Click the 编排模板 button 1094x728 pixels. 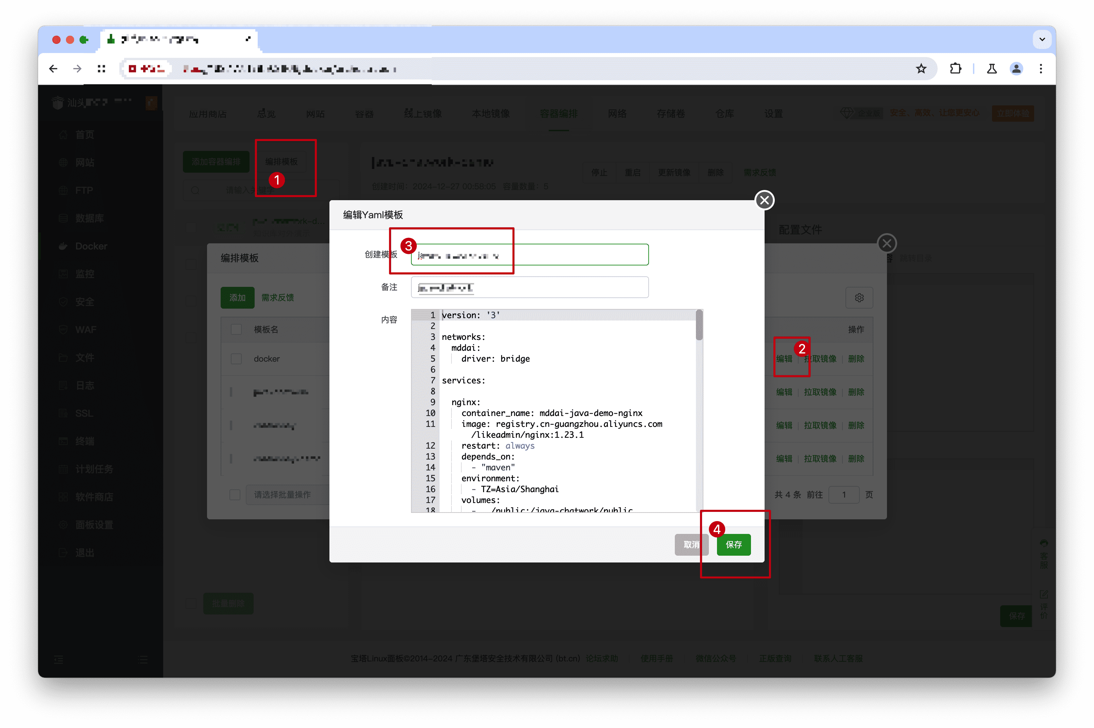281,161
